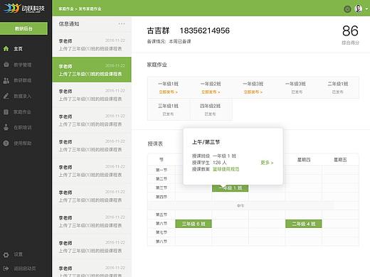Select the 一年级 1 班 schedule block
This screenshot has height=277, width=370.
230,188
